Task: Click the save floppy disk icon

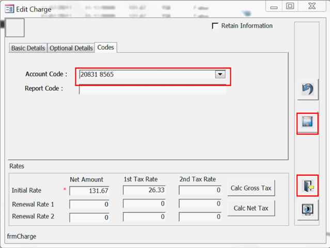Action: [x=308, y=122]
